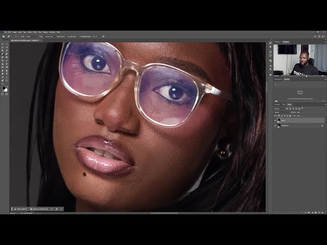
Task: Toggle lock all padlock icon
Action: (290, 116)
